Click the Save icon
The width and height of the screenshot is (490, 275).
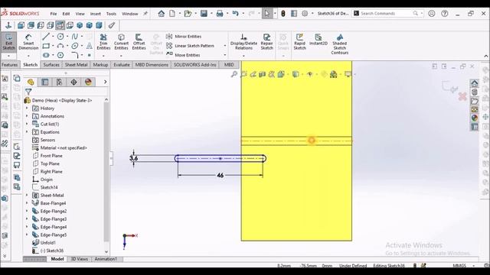coord(204,14)
